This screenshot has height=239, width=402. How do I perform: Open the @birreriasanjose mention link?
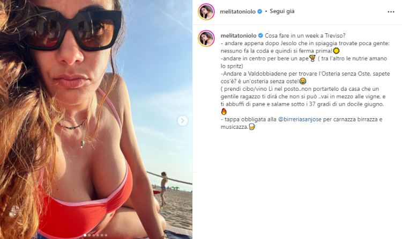pyautogui.click(x=300, y=119)
